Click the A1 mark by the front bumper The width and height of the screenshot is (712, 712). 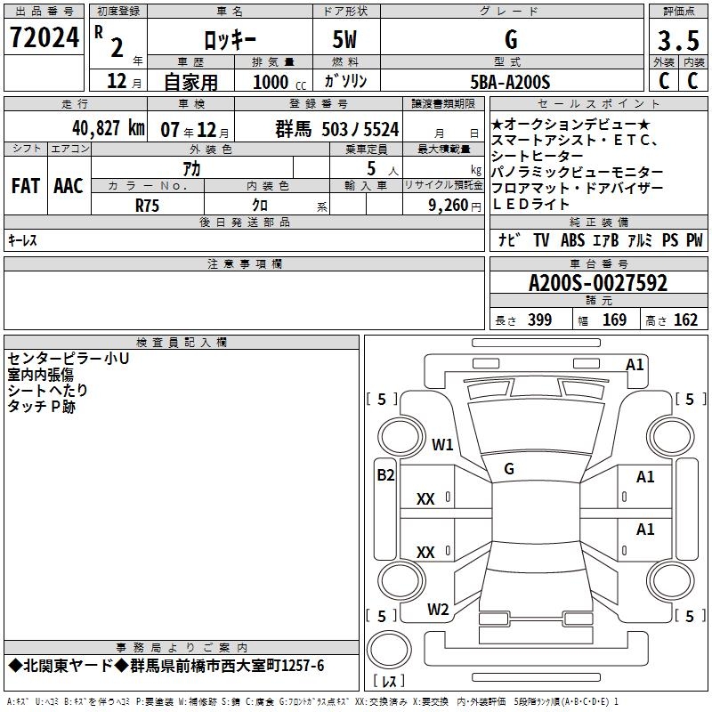click(635, 364)
